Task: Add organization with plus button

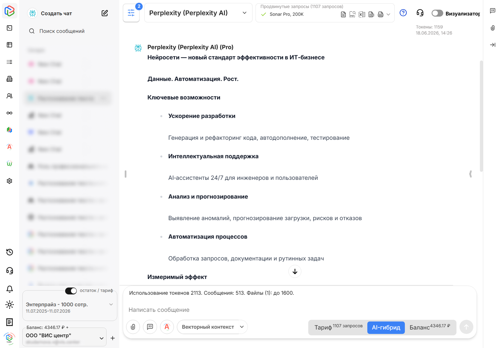Action: point(113,338)
